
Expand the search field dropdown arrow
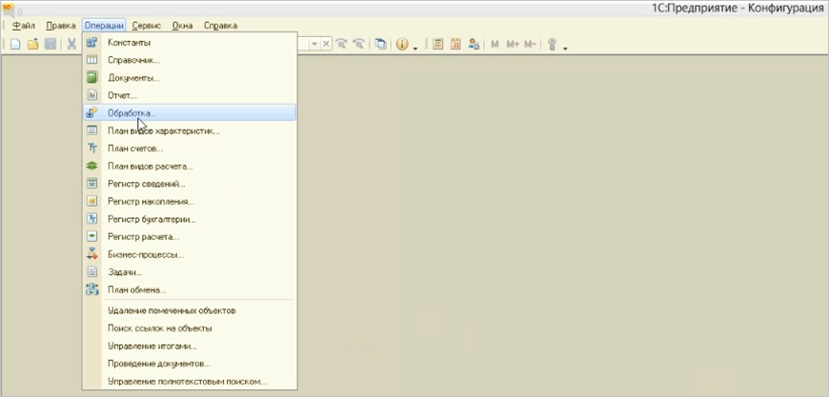point(314,45)
